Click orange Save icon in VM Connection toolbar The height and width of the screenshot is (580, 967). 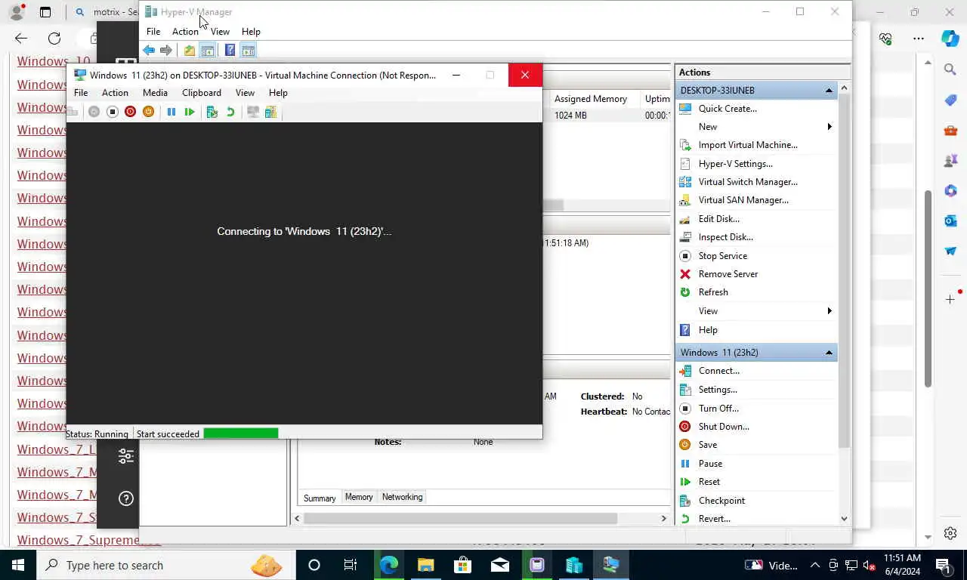pyautogui.click(x=148, y=112)
